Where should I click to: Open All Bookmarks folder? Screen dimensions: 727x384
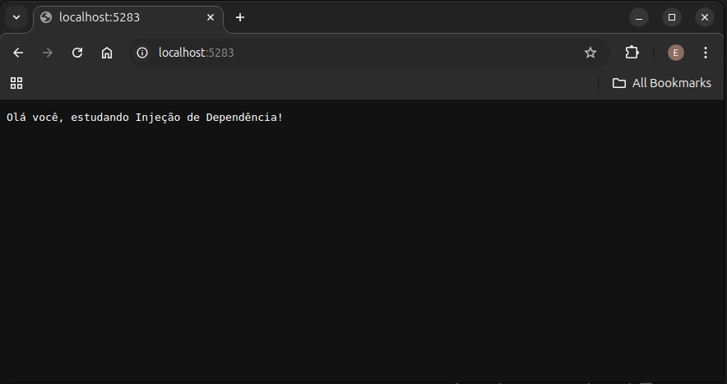click(x=662, y=83)
